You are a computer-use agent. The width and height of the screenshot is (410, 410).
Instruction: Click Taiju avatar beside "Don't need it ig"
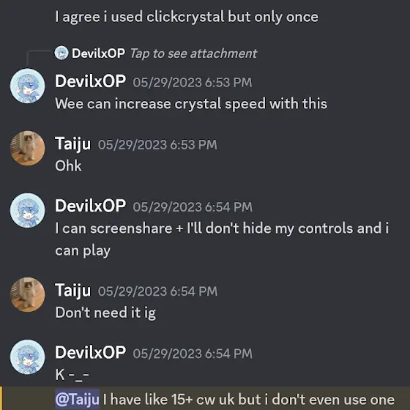coord(28,294)
